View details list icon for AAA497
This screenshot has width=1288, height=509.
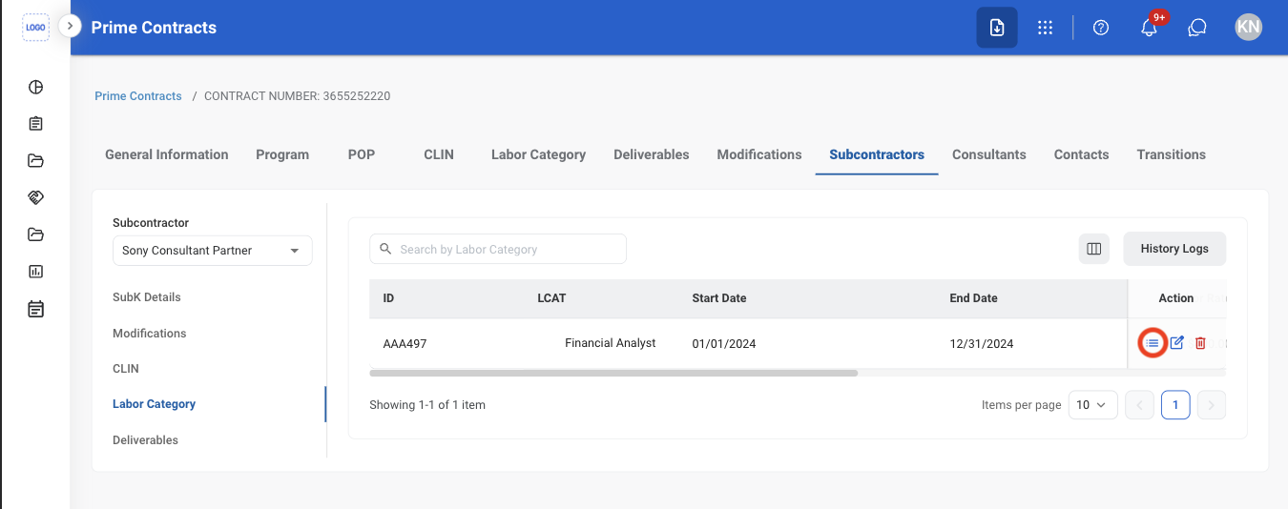pyautogui.click(x=1153, y=343)
